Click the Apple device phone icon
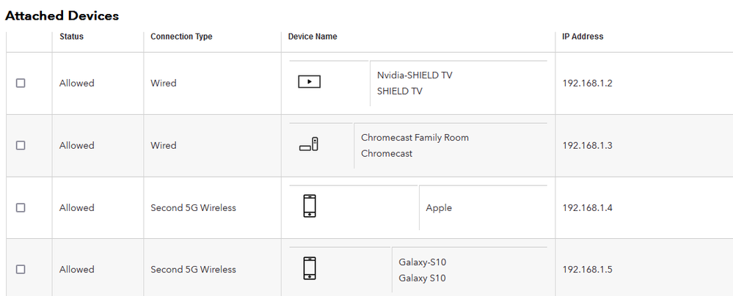 (x=310, y=207)
